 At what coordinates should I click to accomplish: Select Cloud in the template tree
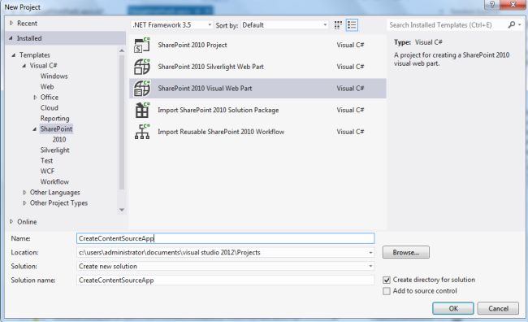click(50, 108)
